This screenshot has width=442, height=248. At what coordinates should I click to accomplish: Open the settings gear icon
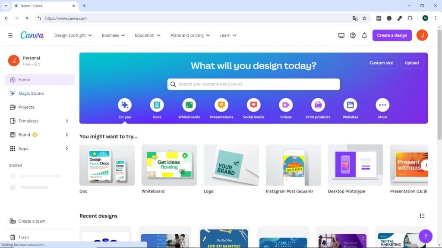tap(353, 35)
